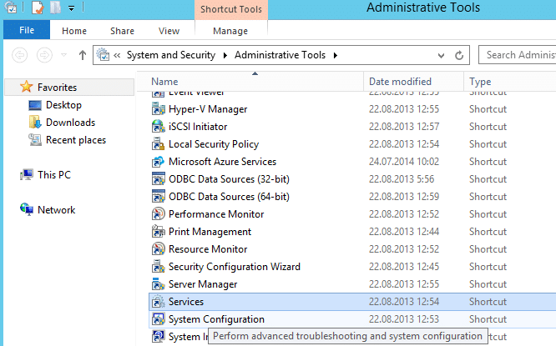Select the Desktop favorite
Screen dimensions: 556x346
point(63,105)
